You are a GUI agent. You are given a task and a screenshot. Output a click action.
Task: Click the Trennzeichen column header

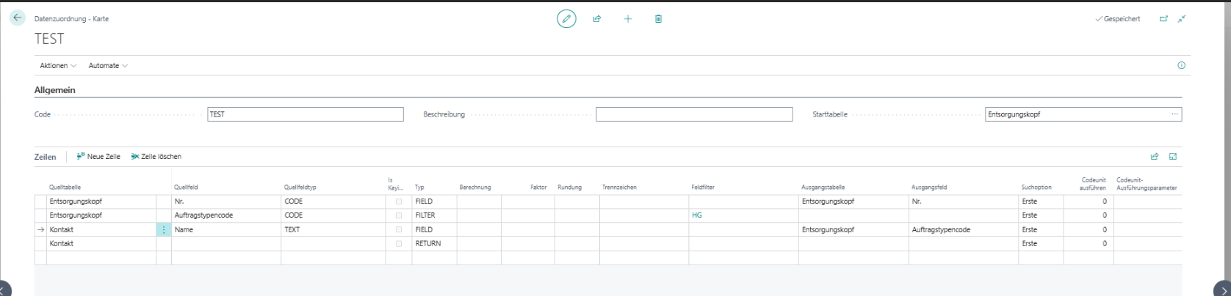click(619, 188)
